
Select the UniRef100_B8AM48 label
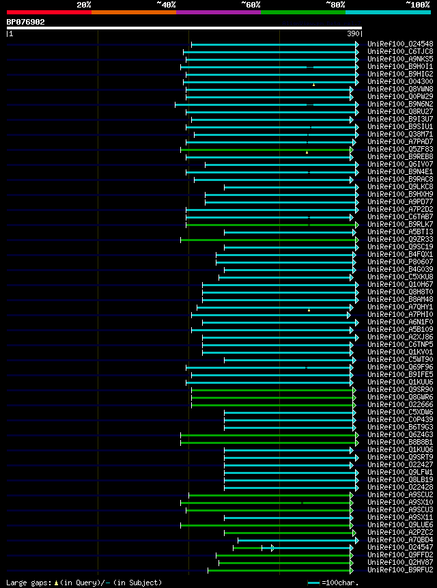click(x=400, y=299)
